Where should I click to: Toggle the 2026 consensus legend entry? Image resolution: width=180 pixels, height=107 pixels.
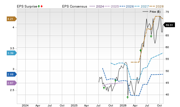(x=127, y=6)
